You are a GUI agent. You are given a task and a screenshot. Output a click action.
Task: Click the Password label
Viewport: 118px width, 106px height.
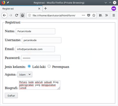point(13,58)
